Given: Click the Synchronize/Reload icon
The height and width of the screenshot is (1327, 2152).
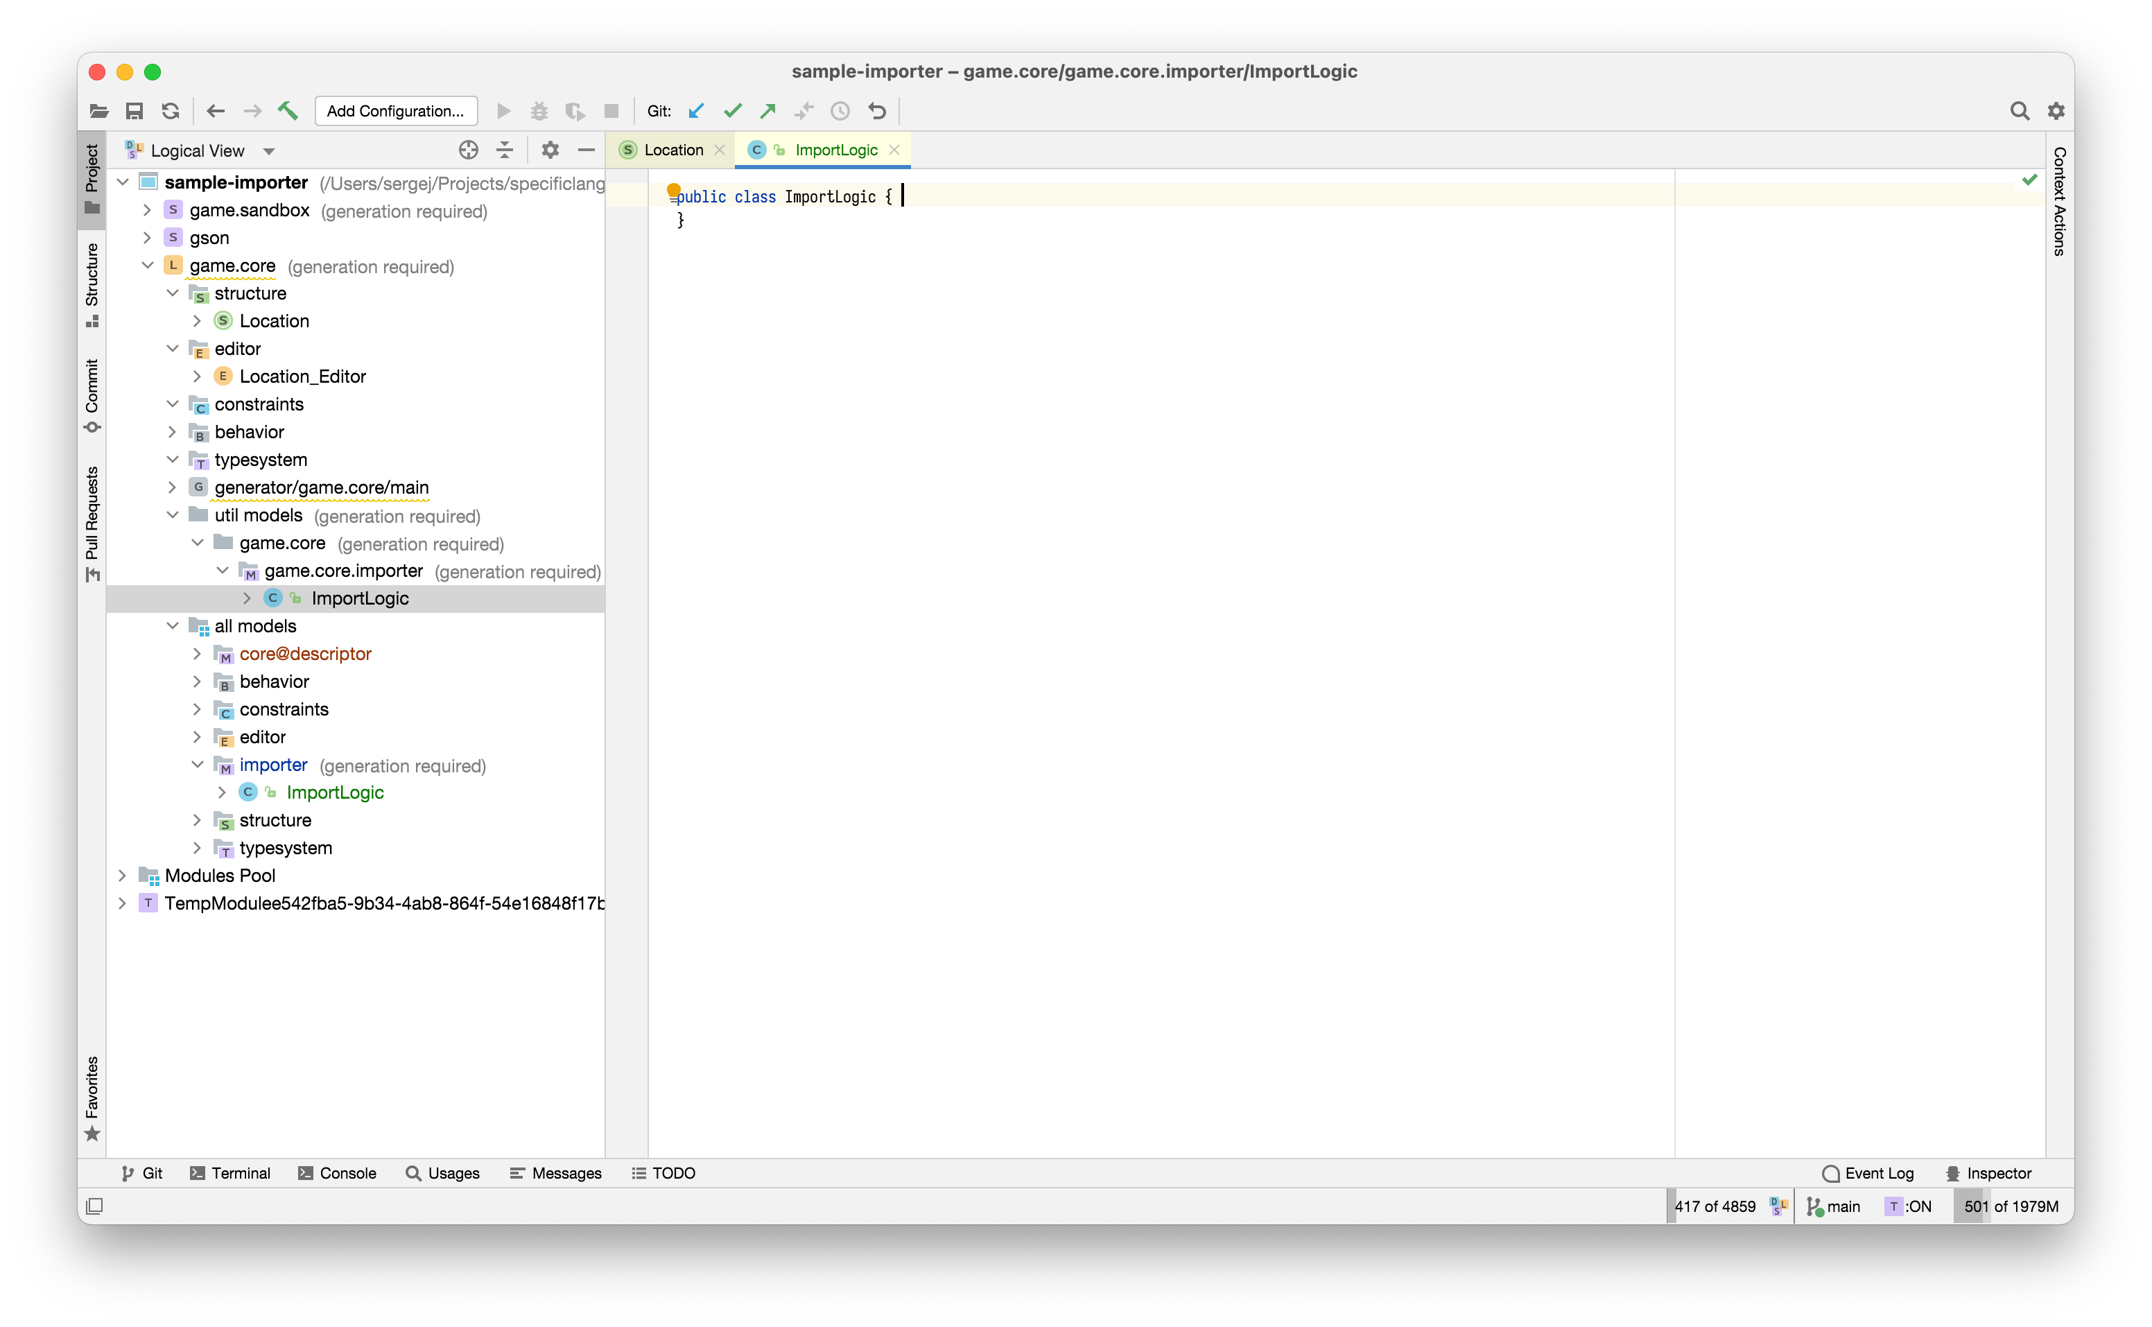Looking at the screenshot, I should tap(171, 111).
